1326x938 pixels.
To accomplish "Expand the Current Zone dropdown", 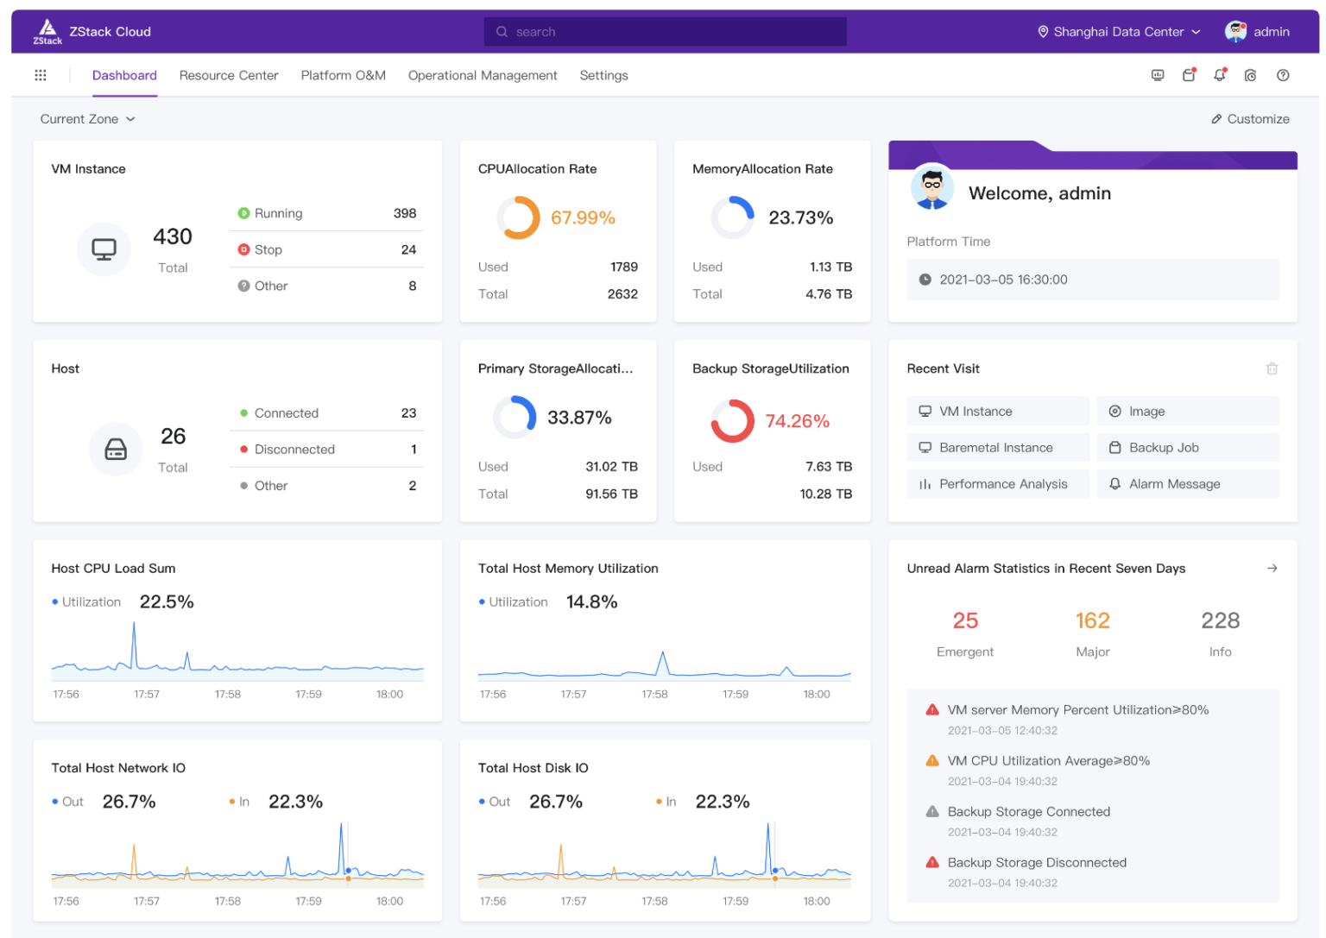I will click(x=86, y=118).
